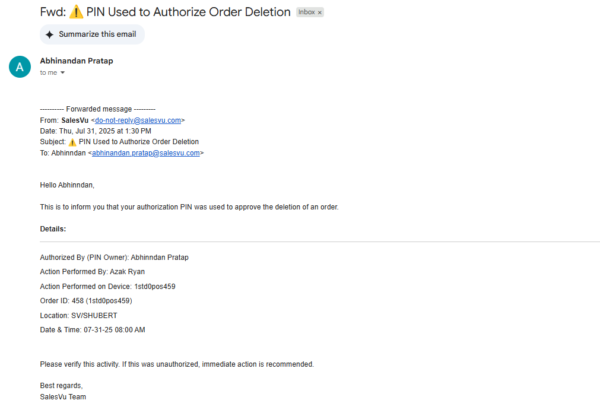Expand recipient details arrow next to 'to me'
Image resolution: width=600 pixels, height=413 pixels.
(63, 73)
